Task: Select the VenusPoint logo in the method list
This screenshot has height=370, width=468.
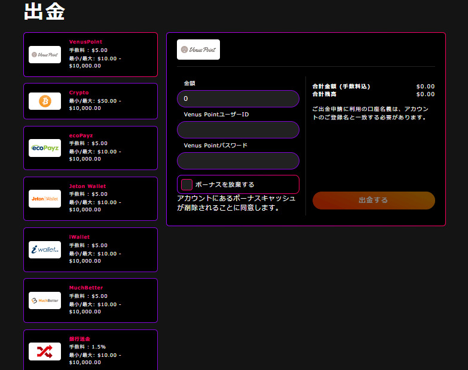Action: (45, 54)
